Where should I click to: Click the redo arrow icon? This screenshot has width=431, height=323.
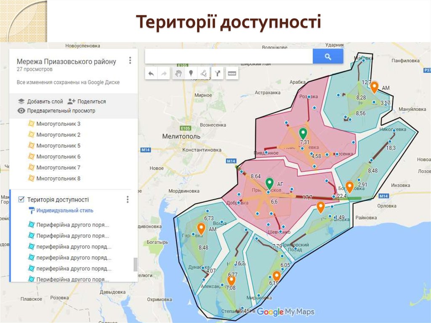(x=164, y=73)
